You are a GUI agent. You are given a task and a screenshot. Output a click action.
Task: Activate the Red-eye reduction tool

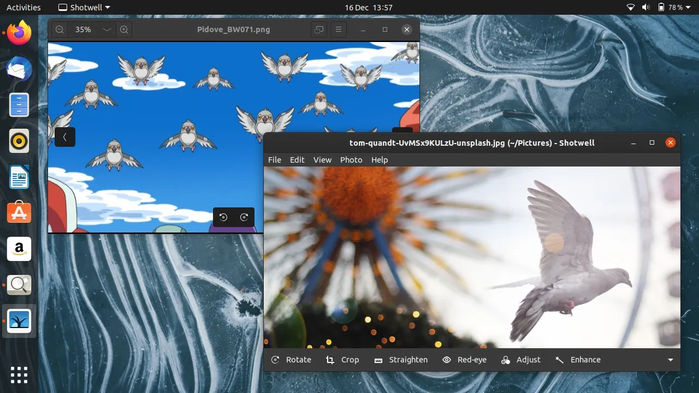(x=464, y=360)
